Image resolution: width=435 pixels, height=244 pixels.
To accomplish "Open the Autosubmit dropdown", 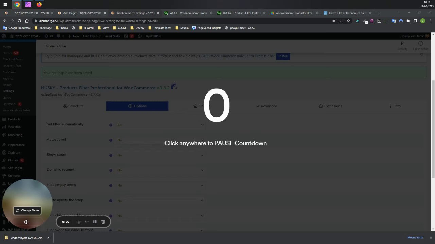I will click(160, 140).
